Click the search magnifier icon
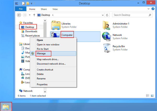The image size is (157, 111). [150, 15]
